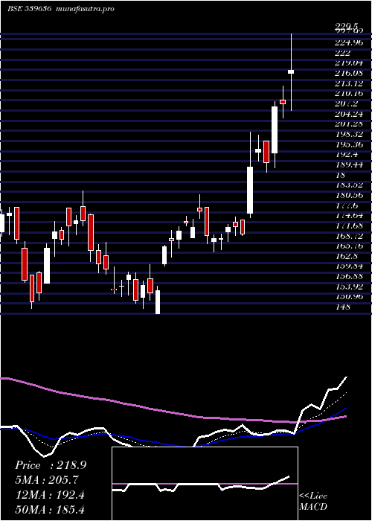Click the 148 price axis label
372x521 pixels.
click(343, 307)
